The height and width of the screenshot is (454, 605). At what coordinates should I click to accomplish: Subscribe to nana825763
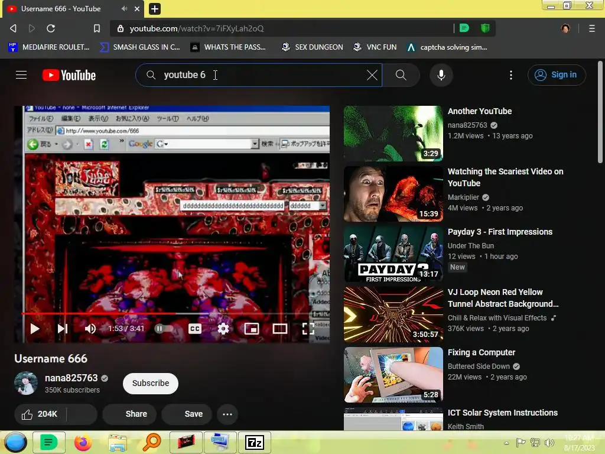151,383
